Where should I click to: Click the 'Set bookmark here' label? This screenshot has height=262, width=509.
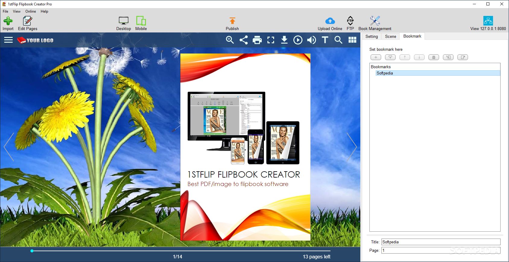point(386,49)
